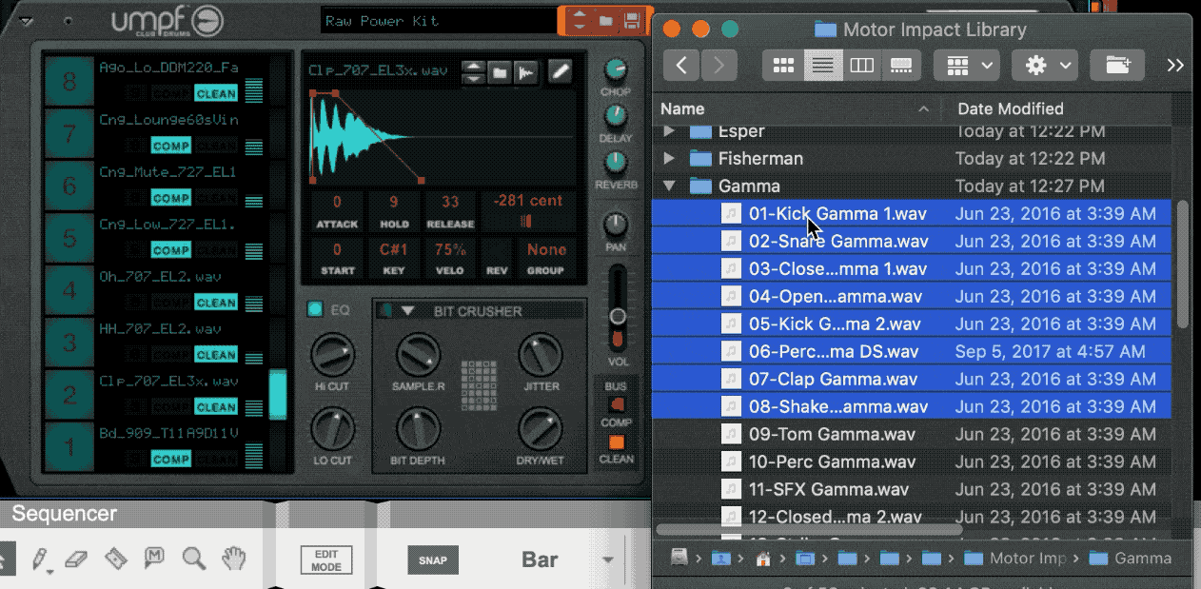
Task: Route the pad to the CLEAN bus
Action: click(617, 442)
